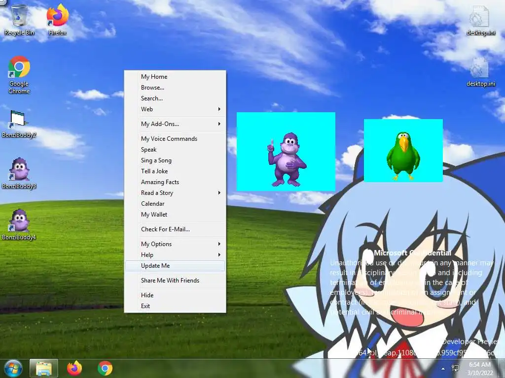Launch Chrome from the taskbar

pos(105,368)
